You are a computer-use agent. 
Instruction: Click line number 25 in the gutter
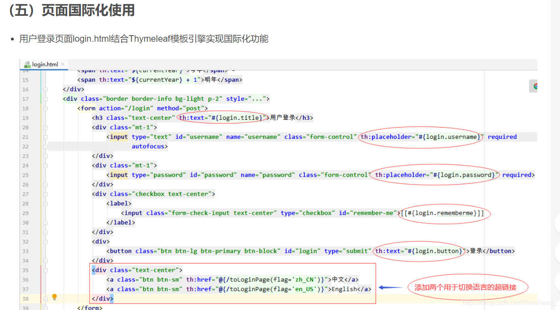tap(26, 175)
